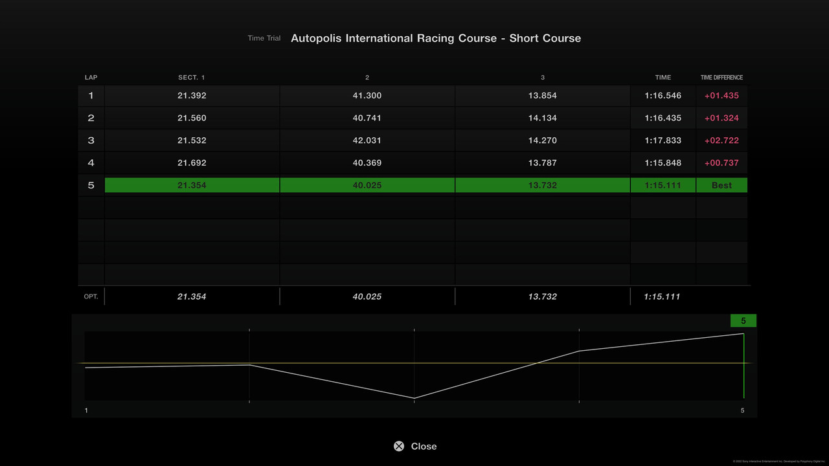Click time difference +00.737
Screen dimensions: 829x466
coord(721,163)
